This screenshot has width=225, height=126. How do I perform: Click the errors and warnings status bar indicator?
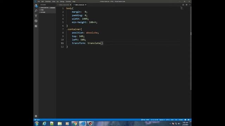(x=37, y=120)
